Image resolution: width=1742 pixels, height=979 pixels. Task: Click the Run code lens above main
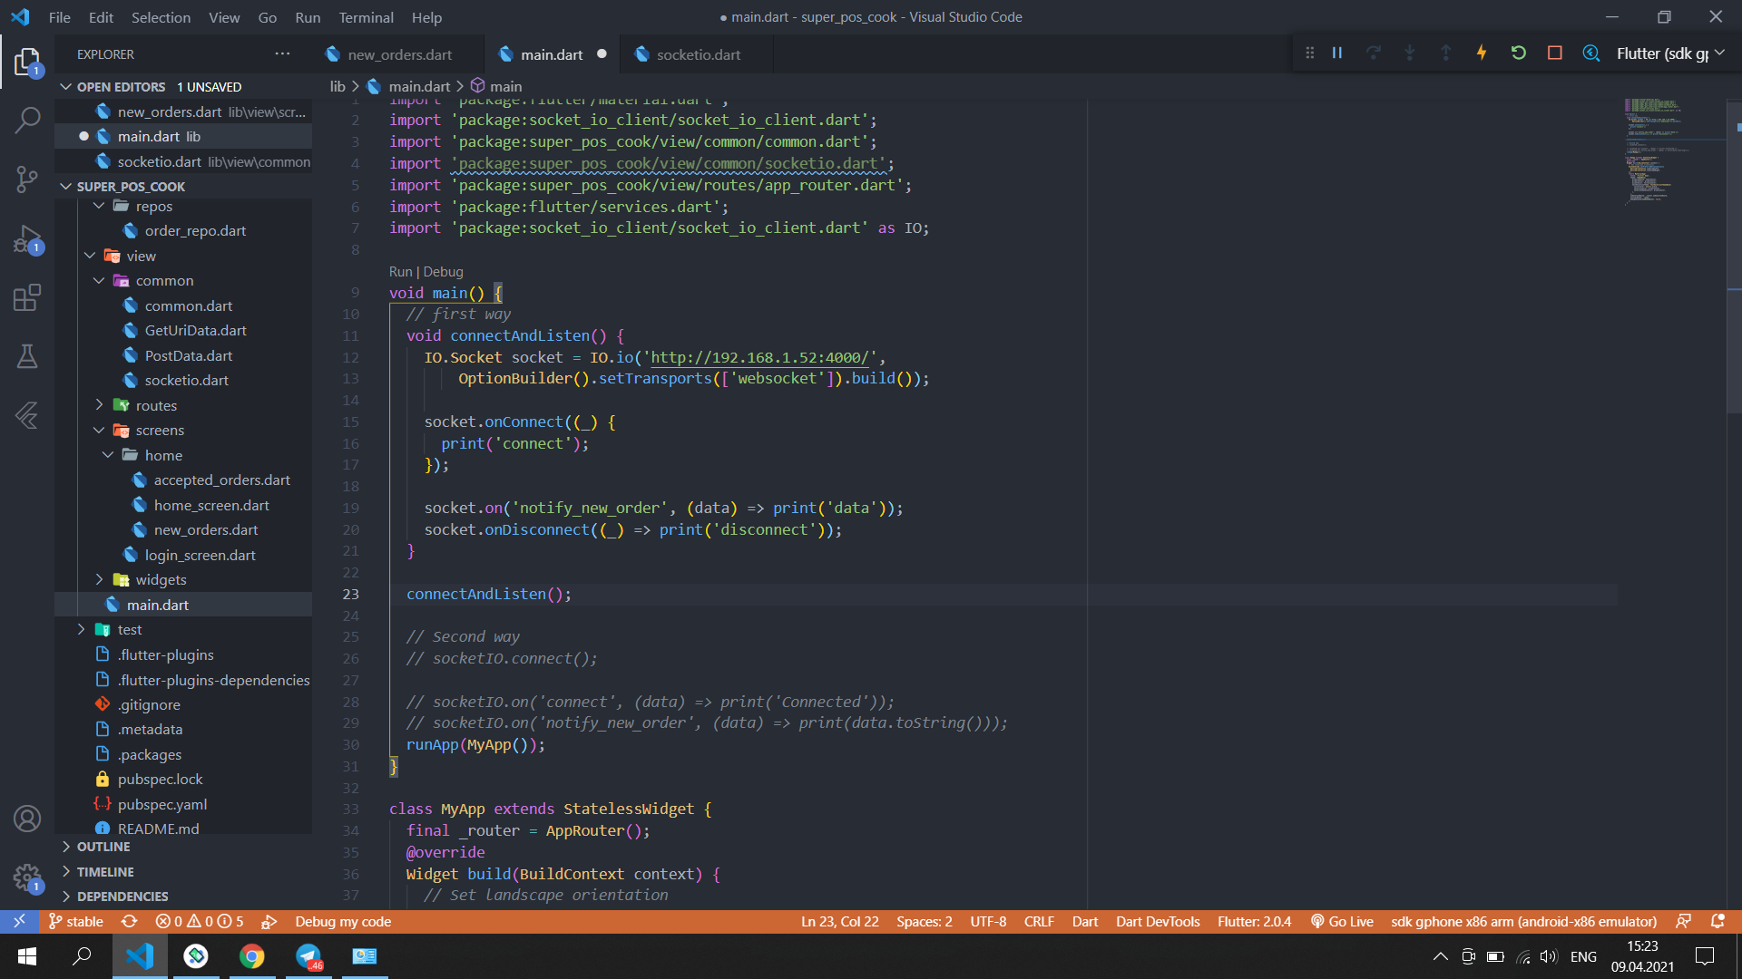coord(400,272)
